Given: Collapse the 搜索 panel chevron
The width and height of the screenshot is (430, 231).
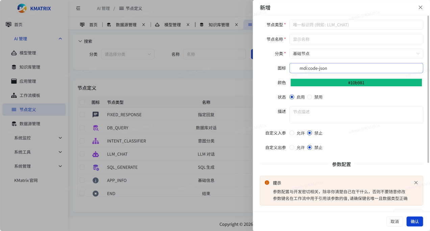Looking at the screenshot, I should (80, 41).
